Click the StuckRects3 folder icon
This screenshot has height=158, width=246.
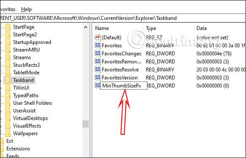pos(8,65)
